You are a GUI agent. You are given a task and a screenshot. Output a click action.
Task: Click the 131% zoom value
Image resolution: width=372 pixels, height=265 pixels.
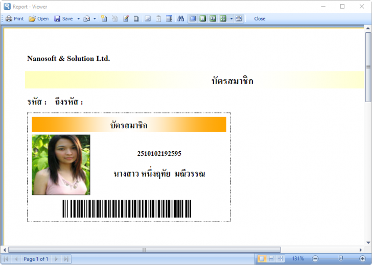[x=298, y=258]
